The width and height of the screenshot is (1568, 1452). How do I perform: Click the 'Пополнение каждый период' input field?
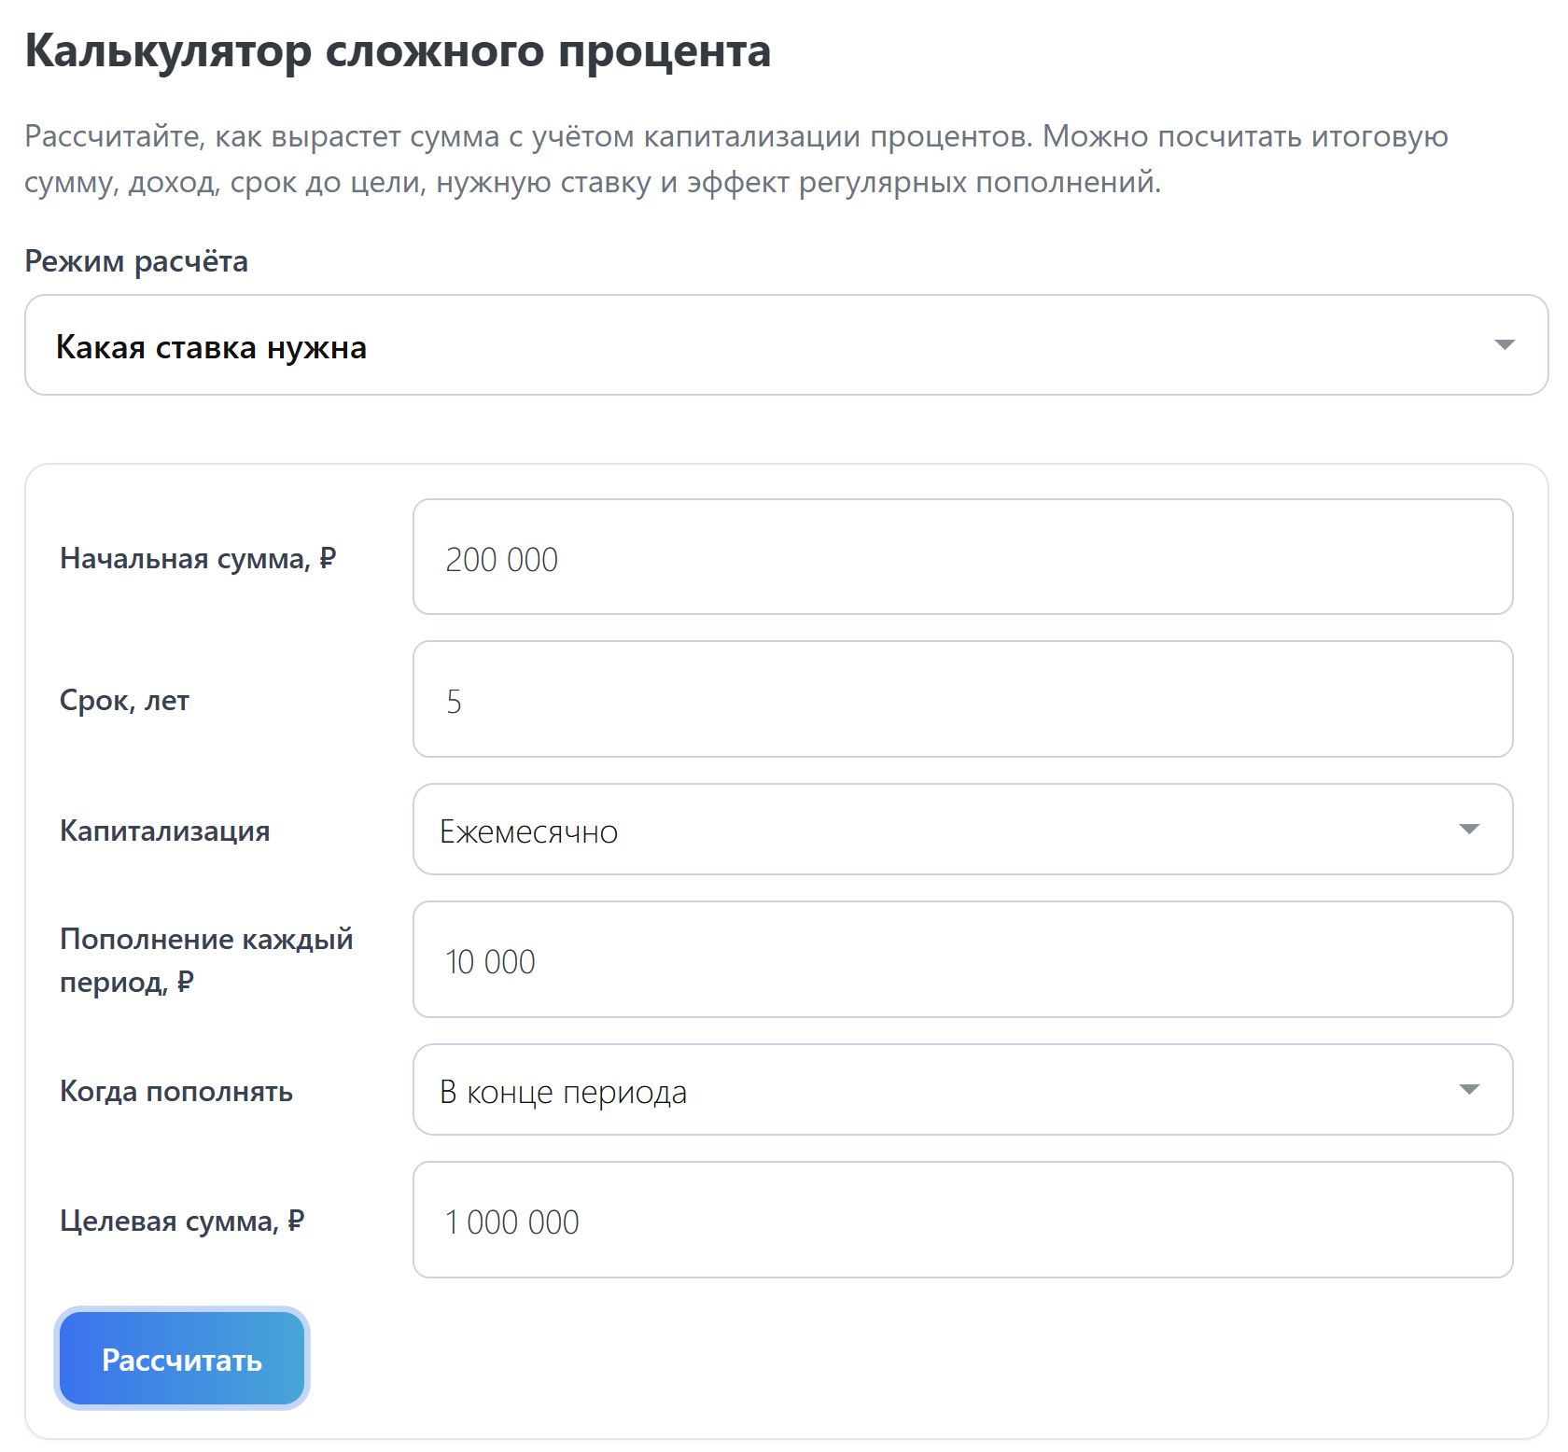[x=962, y=959]
